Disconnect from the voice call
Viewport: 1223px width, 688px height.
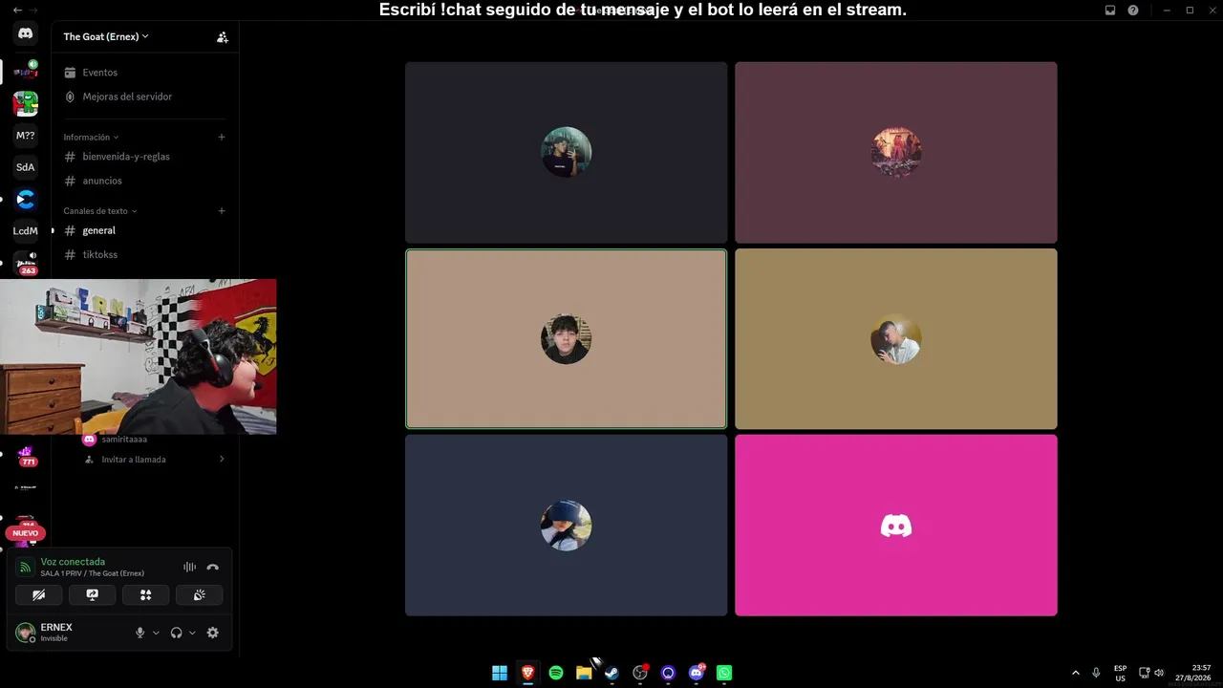point(213,568)
